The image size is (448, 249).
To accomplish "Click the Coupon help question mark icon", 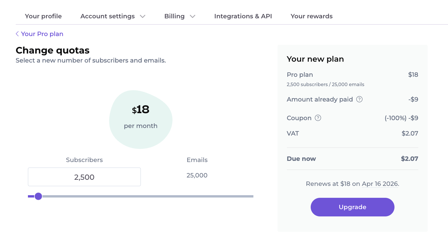I will click(318, 118).
